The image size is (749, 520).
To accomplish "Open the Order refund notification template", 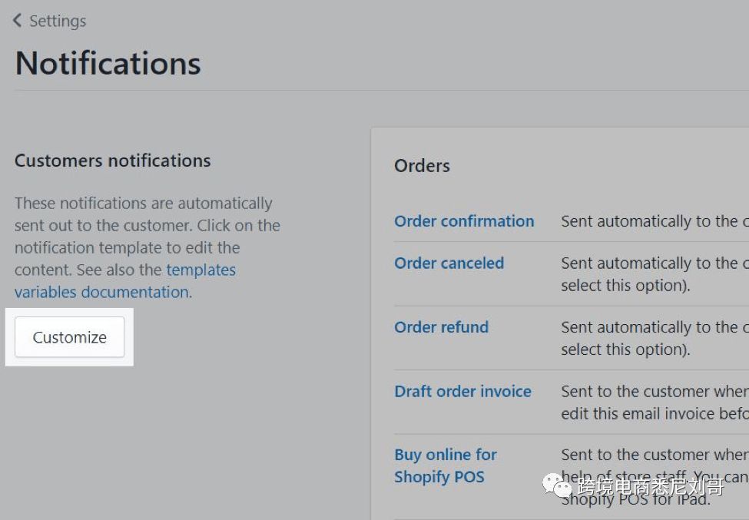I will click(x=441, y=327).
